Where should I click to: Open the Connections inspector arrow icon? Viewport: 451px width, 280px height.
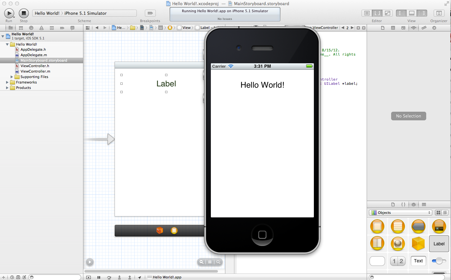click(434, 28)
